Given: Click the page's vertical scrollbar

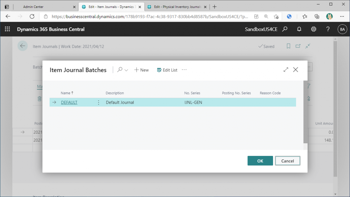Looking at the screenshot, I should (335, 109).
